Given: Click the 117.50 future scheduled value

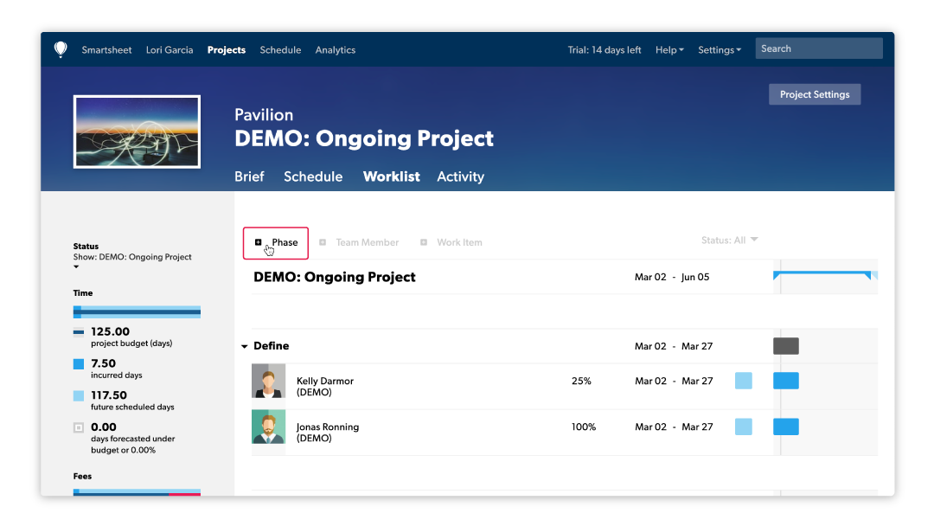Looking at the screenshot, I should pos(109,395).
